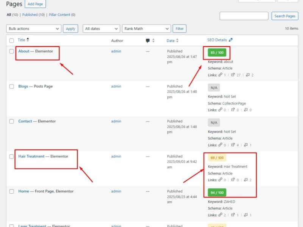Image resolution: width=303 pixels, height=227 pixels.
Task: Check the Home page checkbox
Action: click(12, 191)
